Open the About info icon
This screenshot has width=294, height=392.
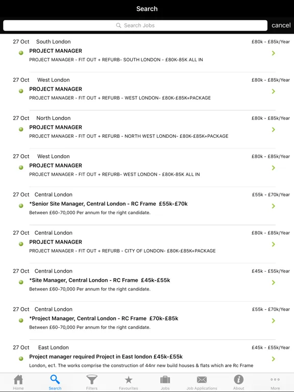pos(238,380)
